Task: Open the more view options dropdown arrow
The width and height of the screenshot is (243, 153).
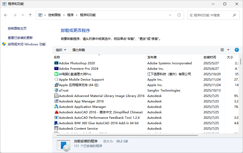Action: 228,50
